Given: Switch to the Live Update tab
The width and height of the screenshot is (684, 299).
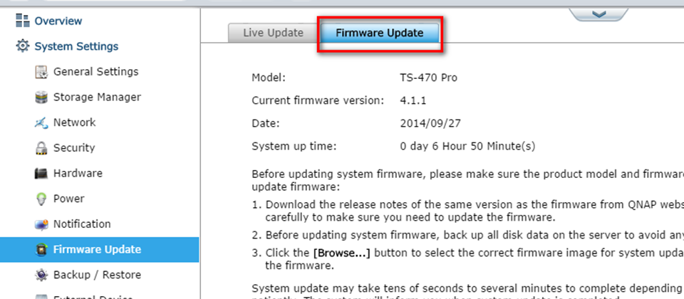Looking at the screenshot, I should click(273, 33).
